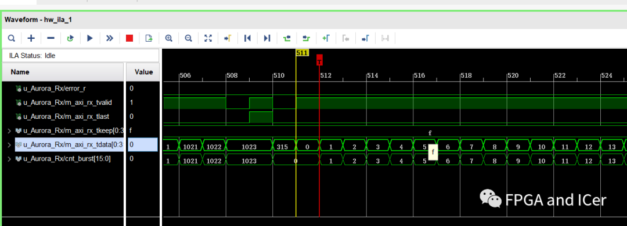Screen dimensions: 627x226
Task: Click the Remove signal minus icon
Action: 51,38
